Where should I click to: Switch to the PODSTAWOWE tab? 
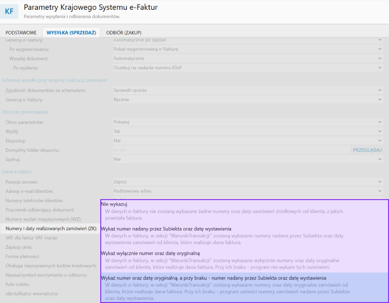pos(21,32)
